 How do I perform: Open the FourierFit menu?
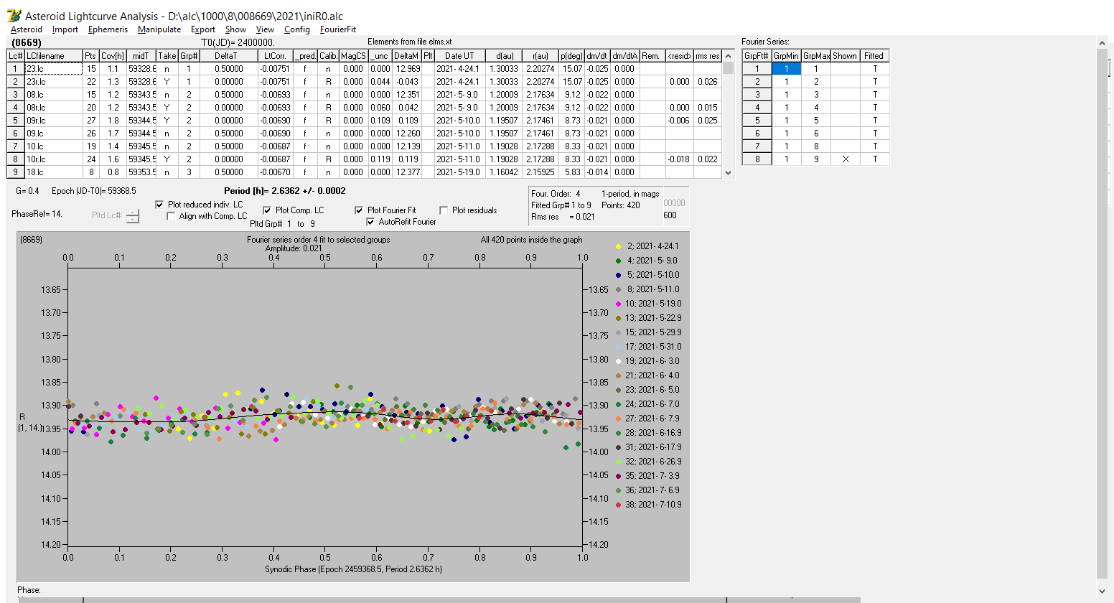[x=338, y=29]
